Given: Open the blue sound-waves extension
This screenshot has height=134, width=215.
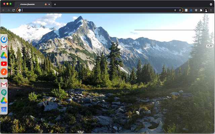Looking at the screenshot, I should (191, 10).
